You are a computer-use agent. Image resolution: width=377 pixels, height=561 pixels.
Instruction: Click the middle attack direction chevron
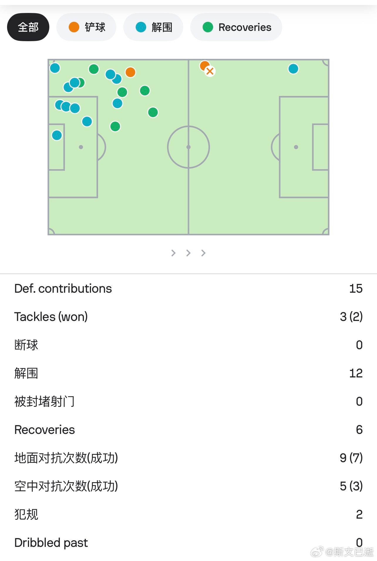point(188,253)
